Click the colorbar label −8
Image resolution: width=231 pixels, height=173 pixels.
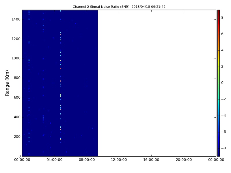[x=223, y=148]
